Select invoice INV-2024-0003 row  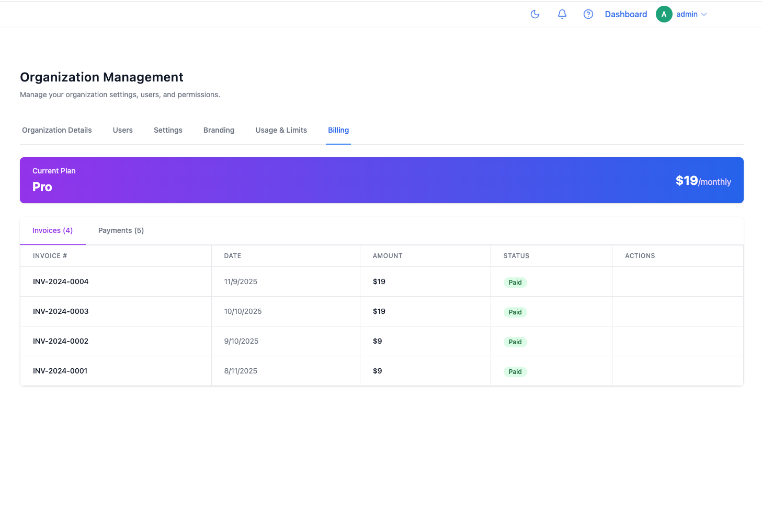point(61,311)
